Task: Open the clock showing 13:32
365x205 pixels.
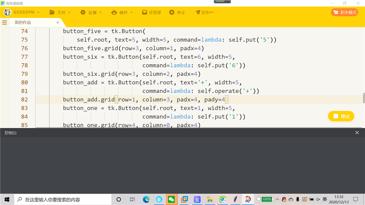Action: 339,199
